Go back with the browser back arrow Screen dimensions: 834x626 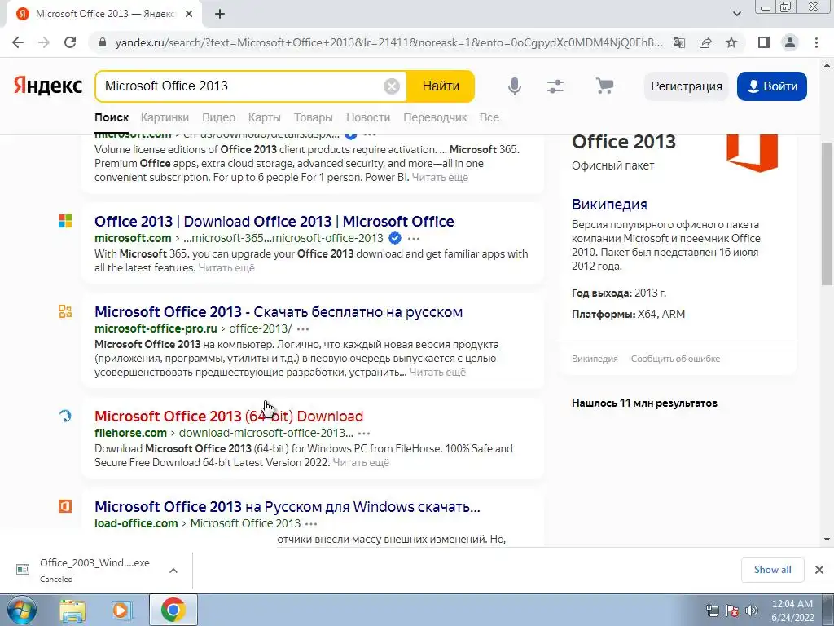pos(18,42)
